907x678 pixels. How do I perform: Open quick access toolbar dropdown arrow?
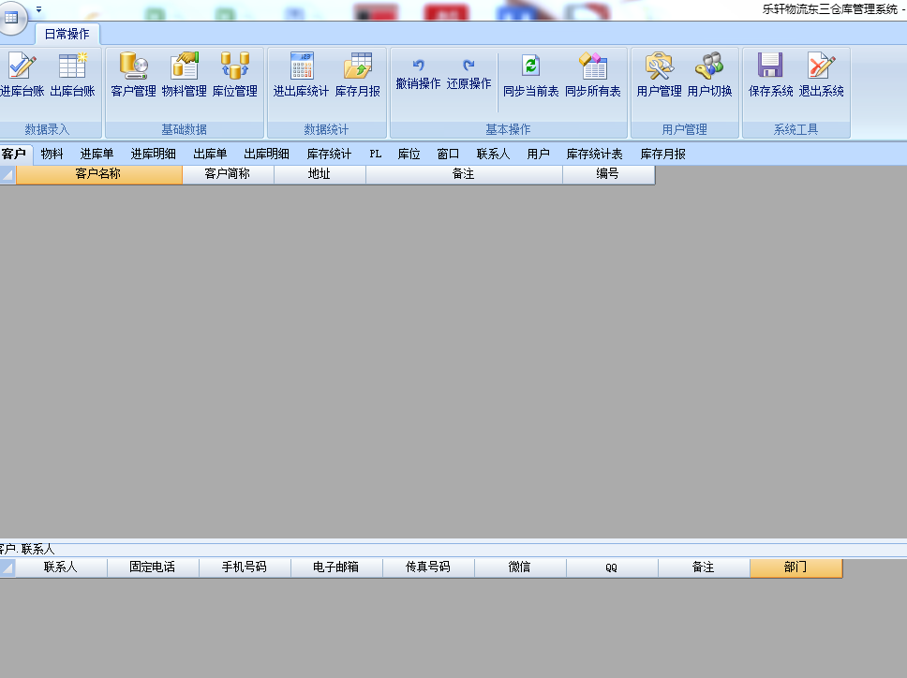[x=38, y=9]
